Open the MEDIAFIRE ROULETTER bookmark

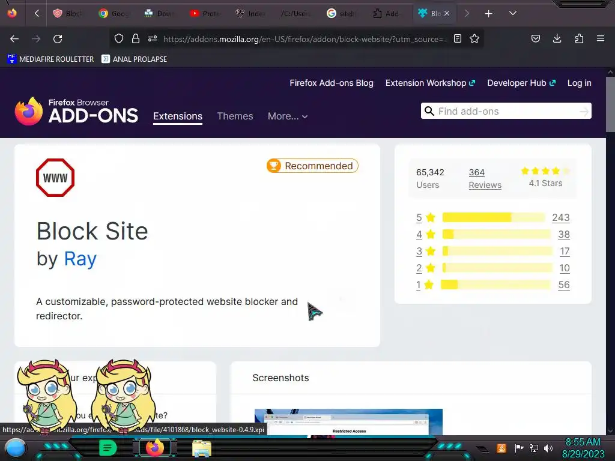pyautogui.click(x=50, y=59)
